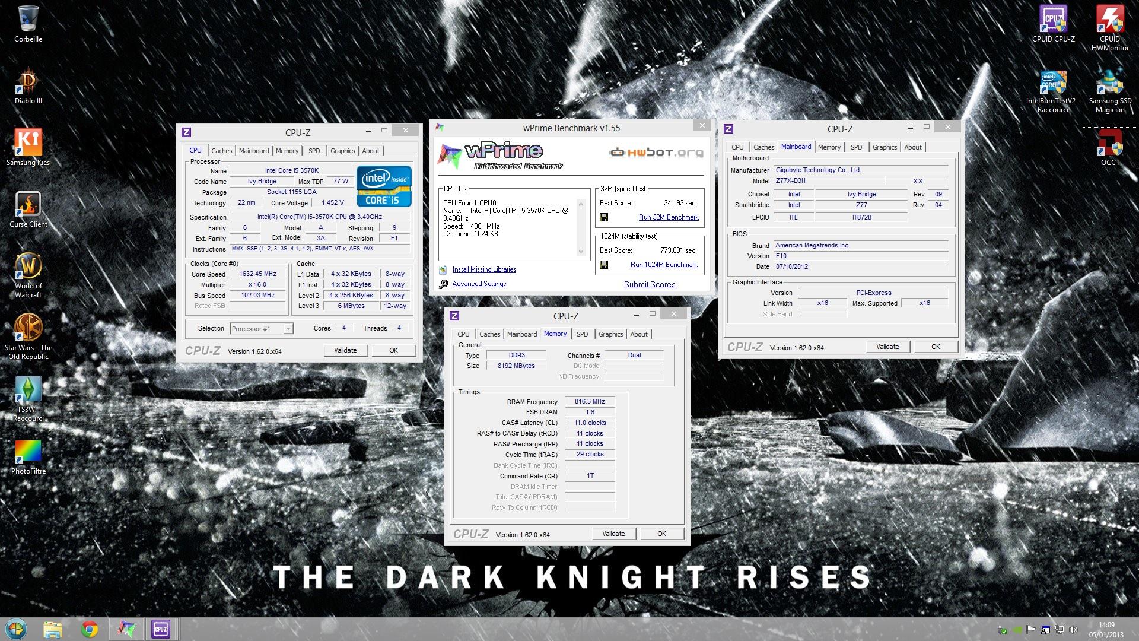
Task: Click the wPrime CPU List scrollbar up arrow
Action: [x=581, y=204]
